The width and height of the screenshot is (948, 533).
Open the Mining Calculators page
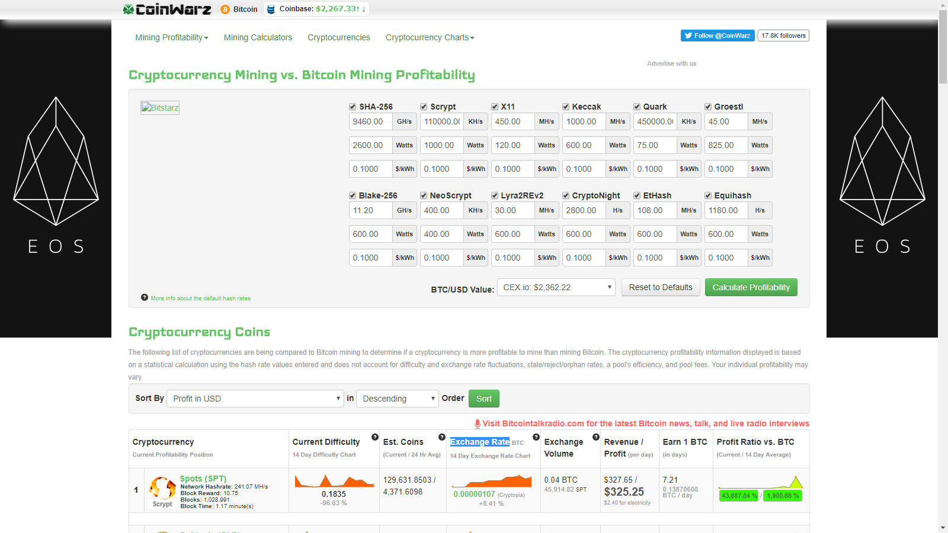point(258,37)
